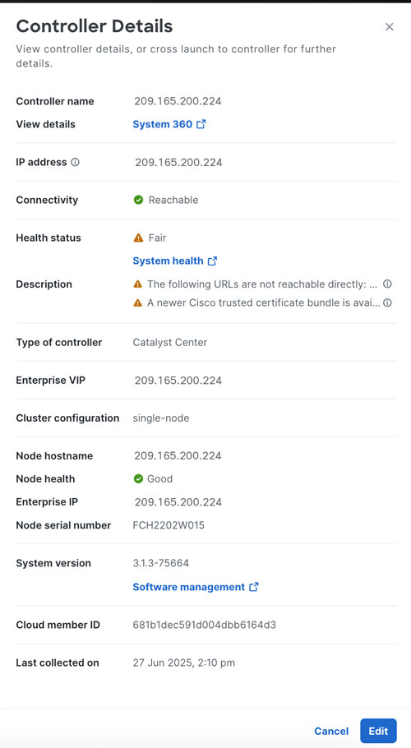The image size is (411, 748).
Task: Click the truncated trusted certificate bundle message
Action: point(263,303)
